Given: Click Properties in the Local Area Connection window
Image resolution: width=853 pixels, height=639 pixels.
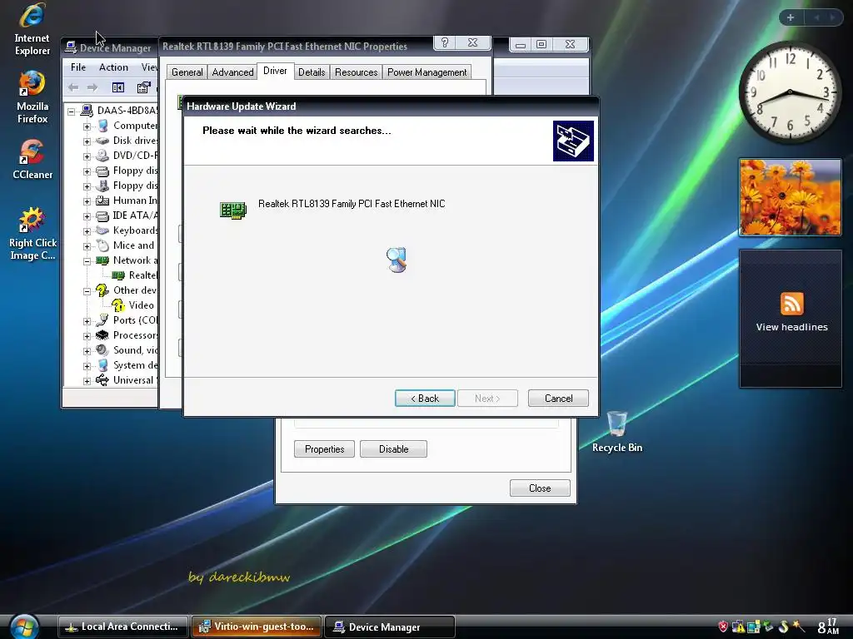Looking at the screenshot, I should (324, 448).
